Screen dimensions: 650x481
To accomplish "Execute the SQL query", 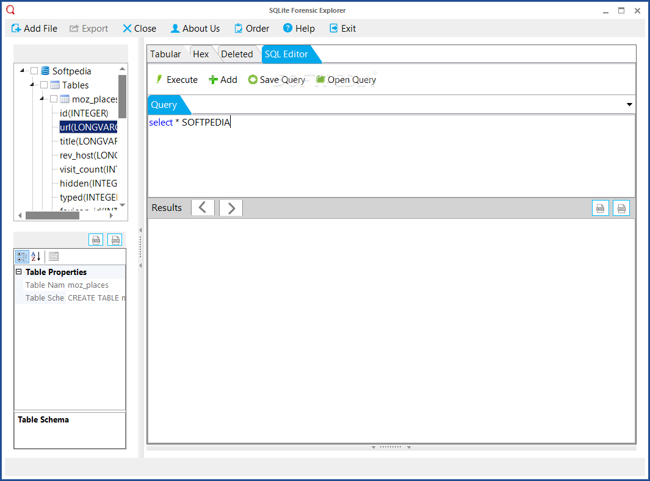I will point(176,79).
